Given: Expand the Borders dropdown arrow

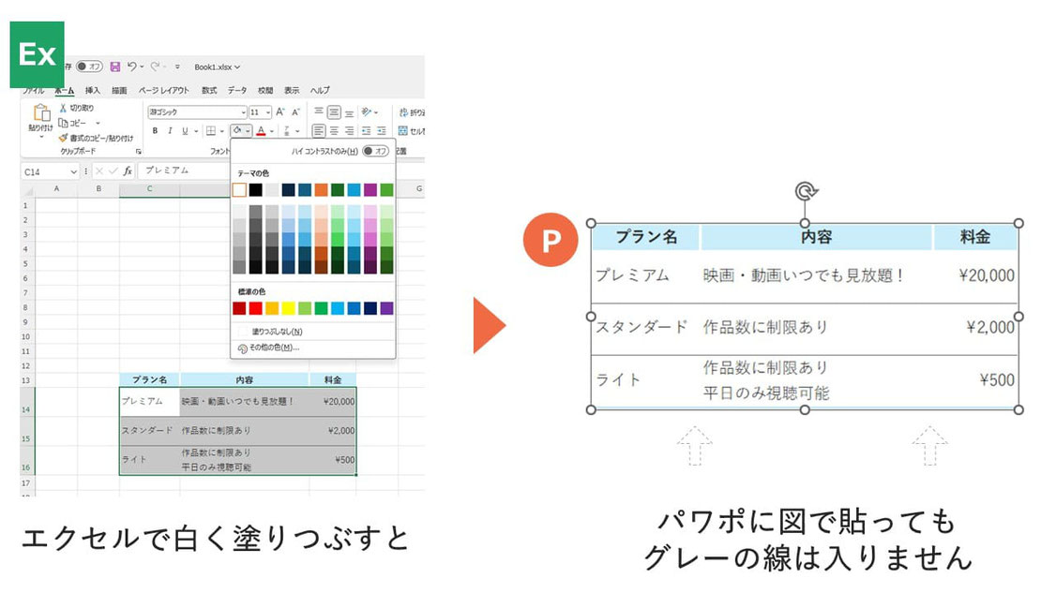Looking at the screenshot, I should coord(221,131).
